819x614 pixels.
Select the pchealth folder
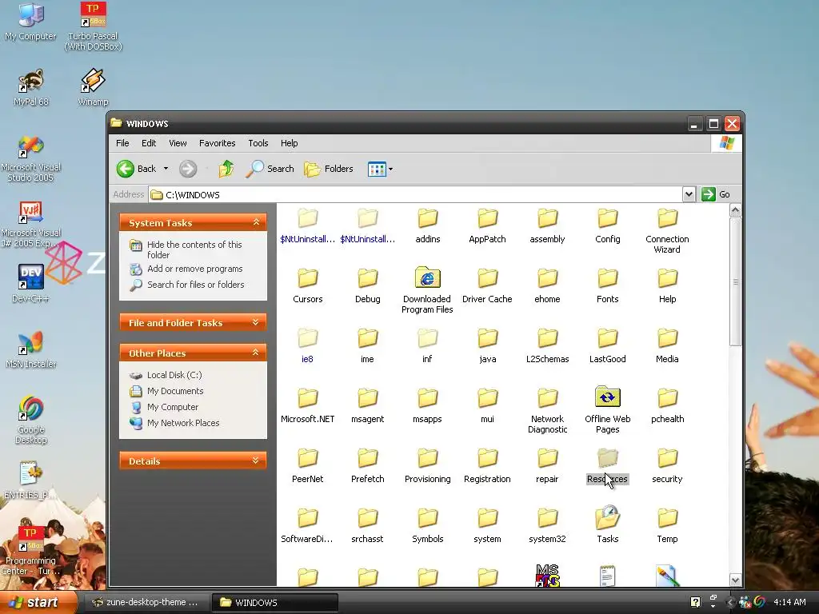pos(667,405)
